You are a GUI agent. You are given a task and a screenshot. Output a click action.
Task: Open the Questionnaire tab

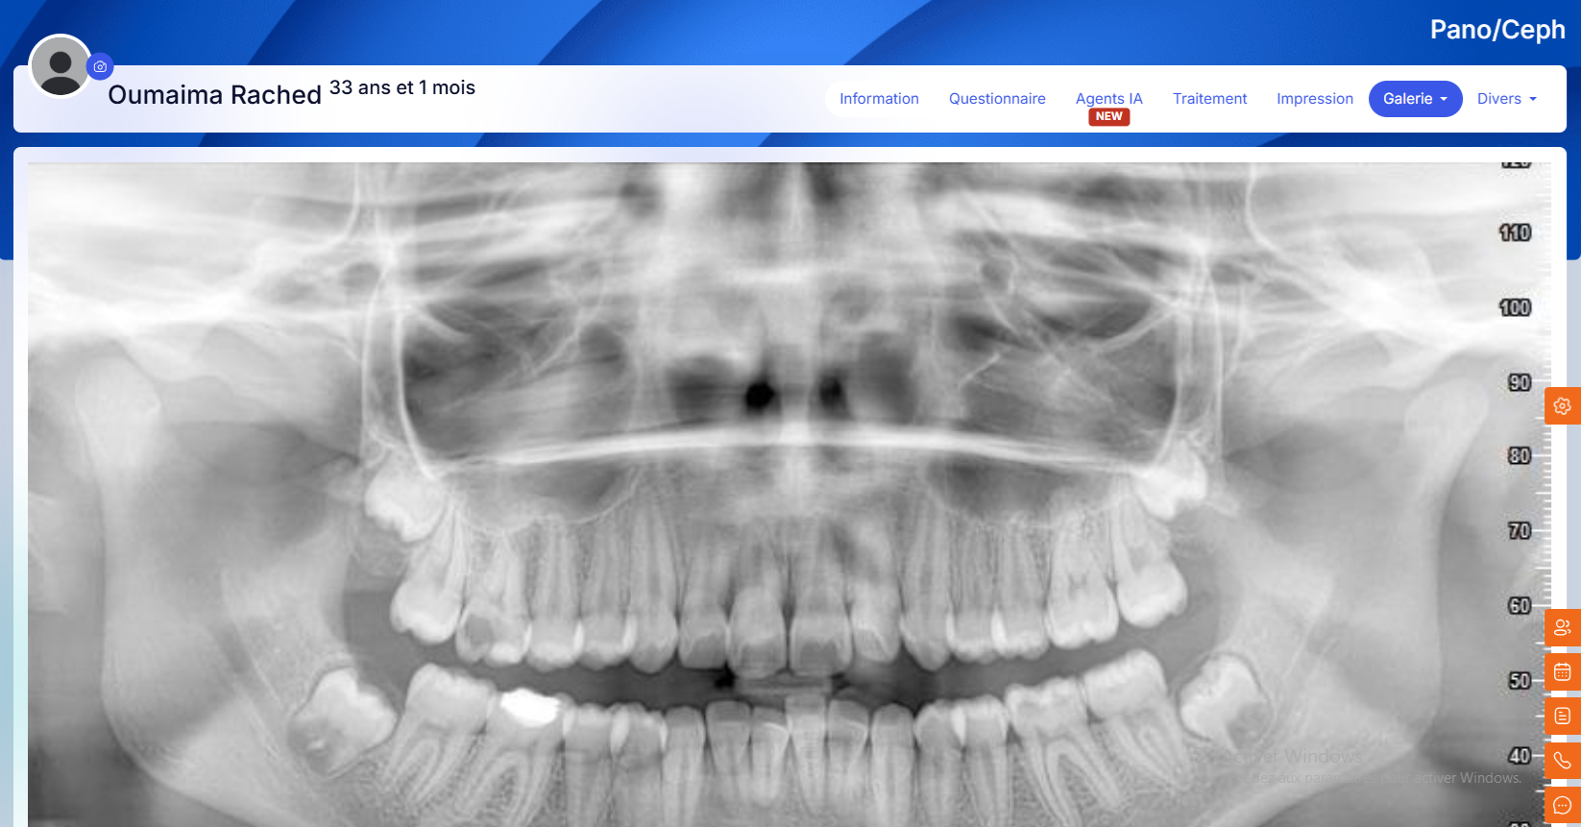click(x=997, y=99)
